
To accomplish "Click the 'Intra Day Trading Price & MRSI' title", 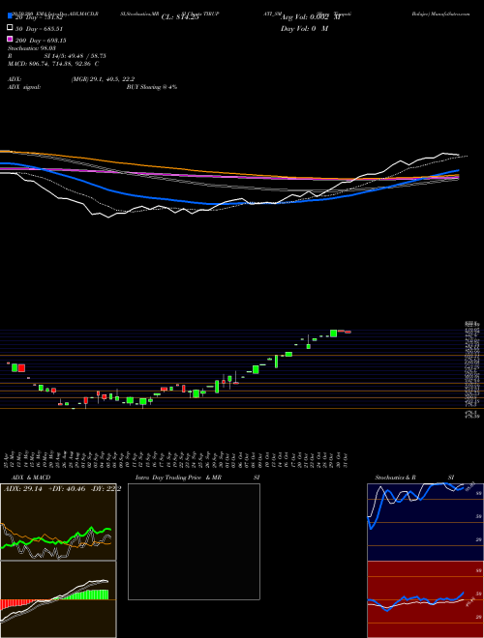I will pyautogui.click(x=197, y=478).
